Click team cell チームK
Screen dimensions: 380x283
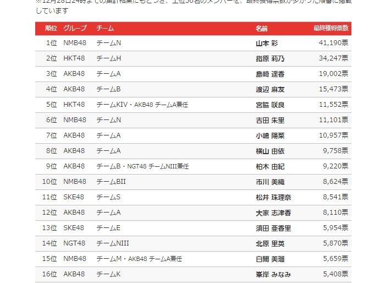[x=108, y=274]
